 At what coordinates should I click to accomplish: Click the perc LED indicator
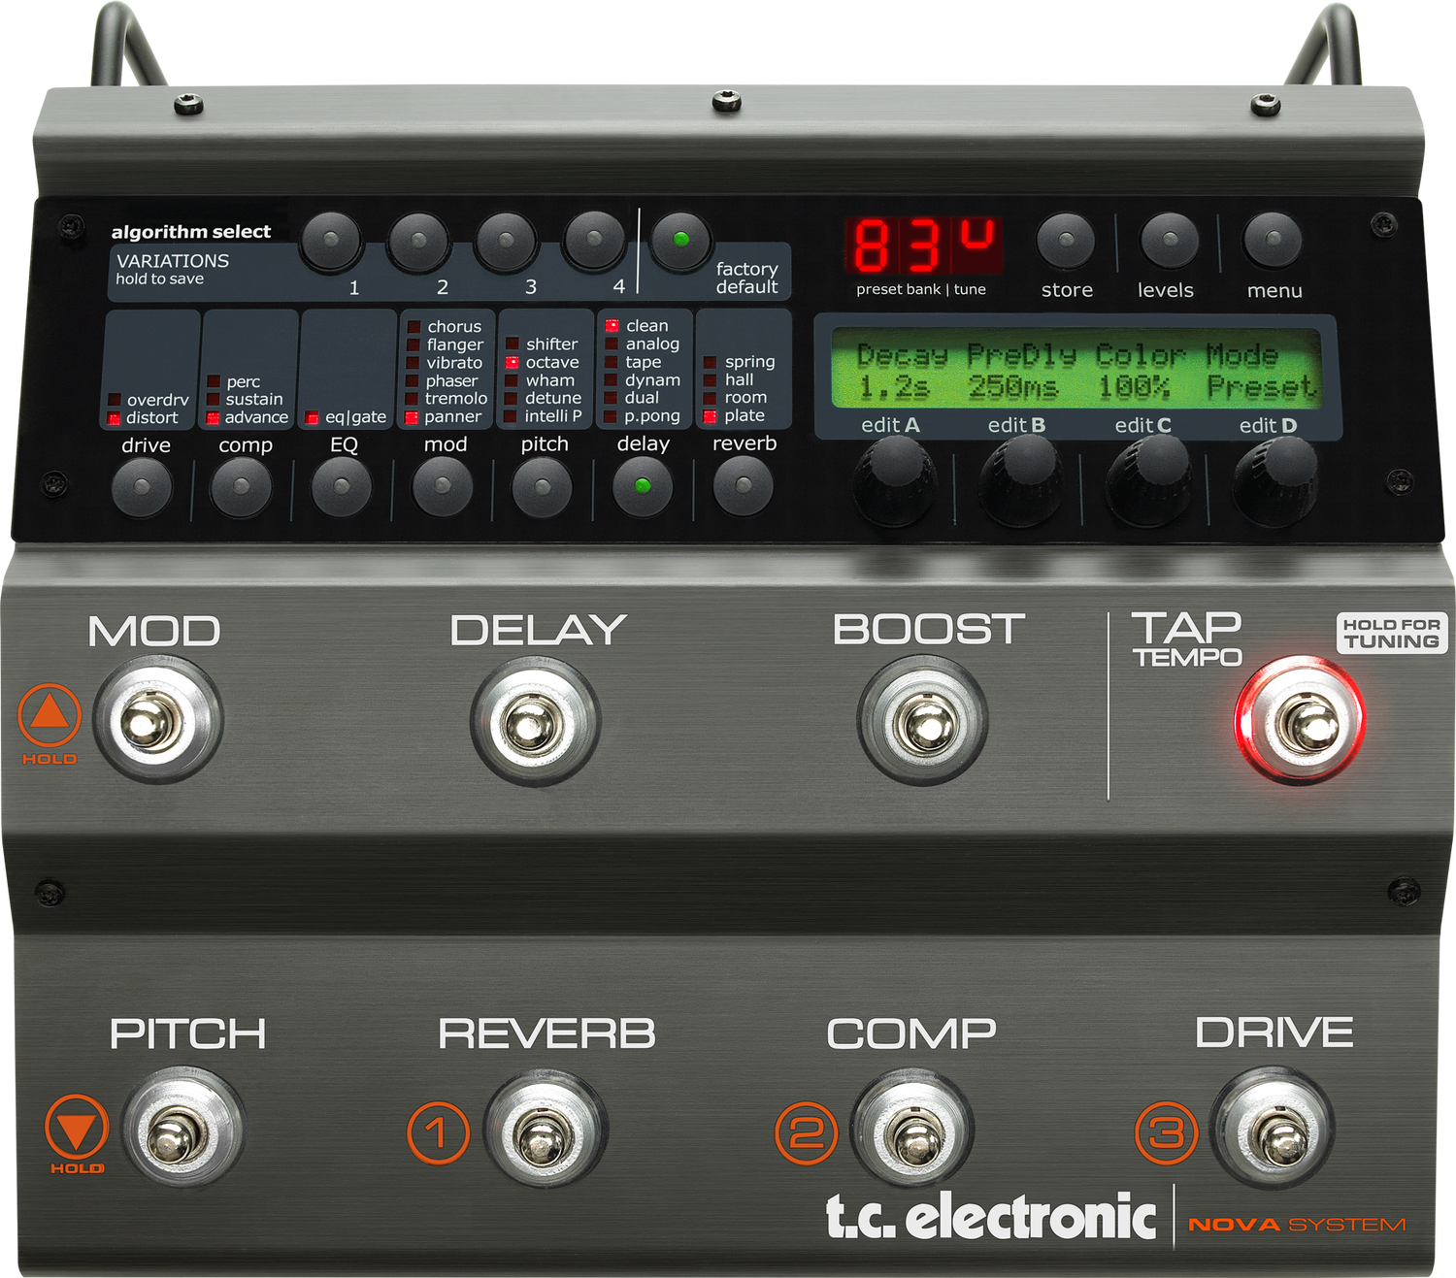(x=213, y=381)
